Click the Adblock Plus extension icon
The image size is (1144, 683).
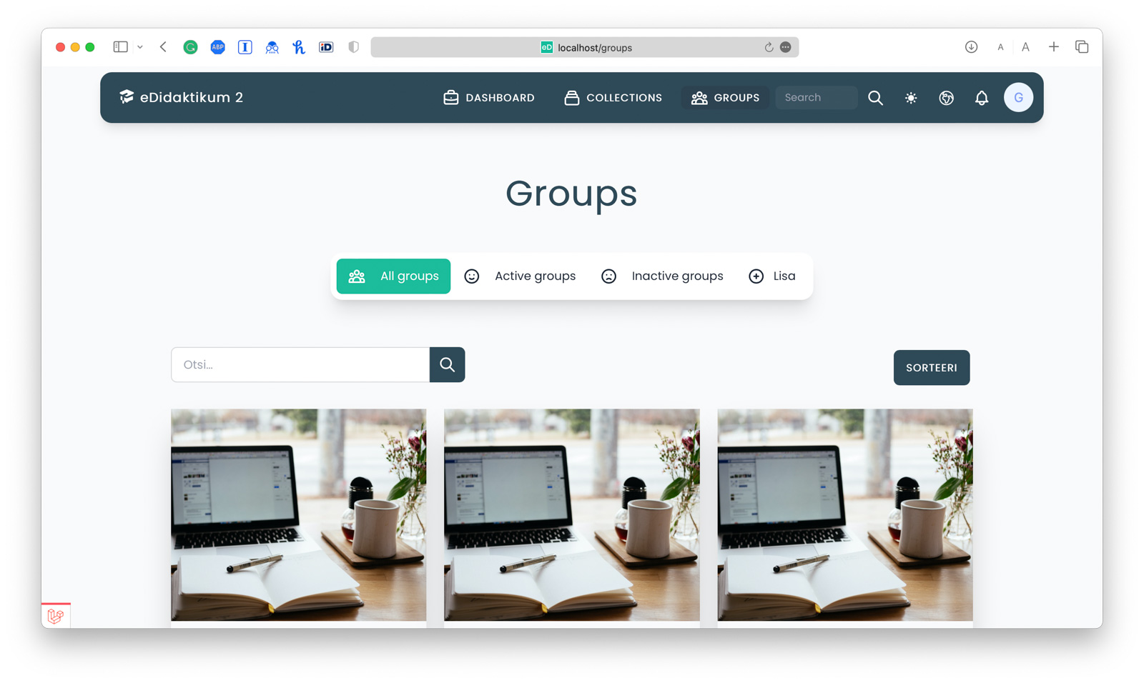point(217,47)
